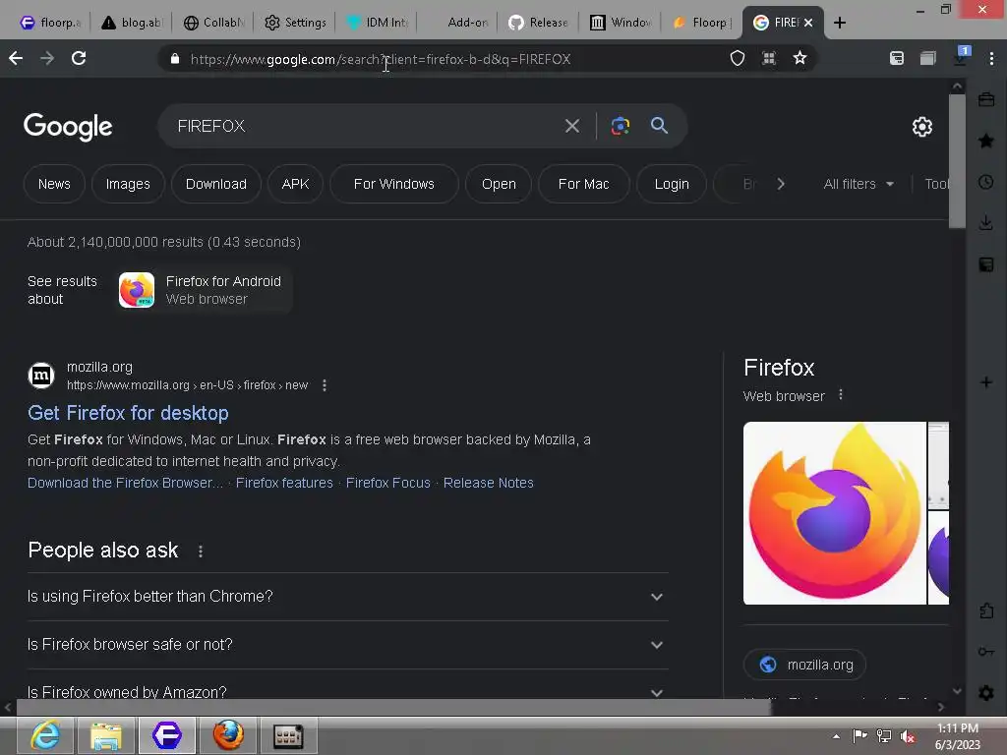Open the add-ons puzzle icon in sidebar
This screenshot has width=1007, height=755.
[x=986, y=610]
